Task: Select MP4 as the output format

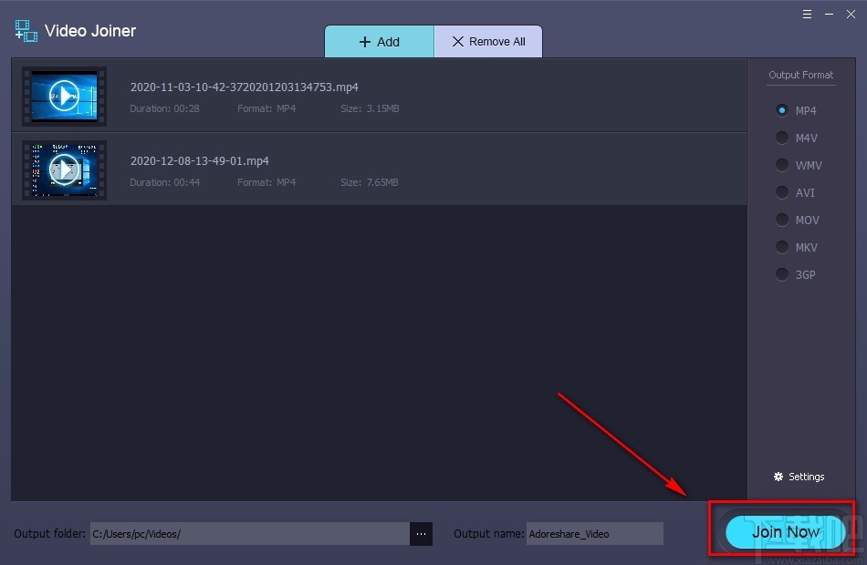Action: (782, 110)
